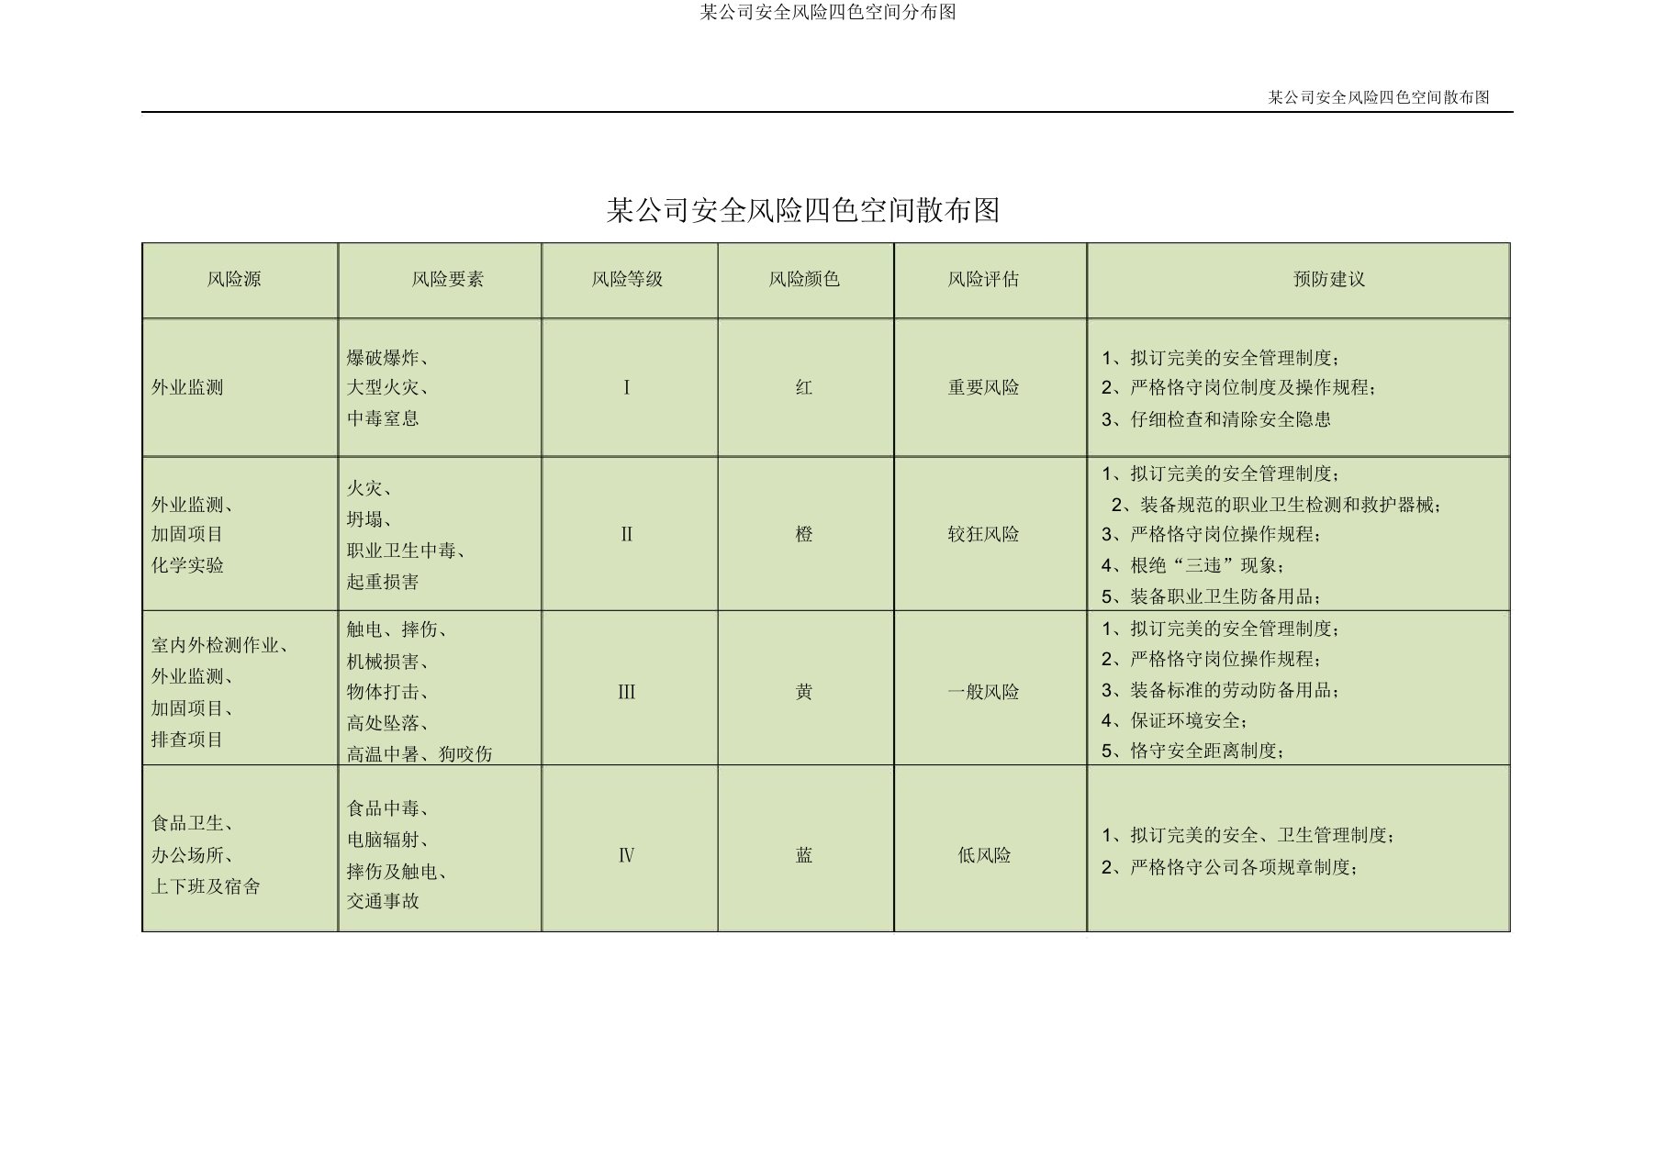Click the text 交通事故
This screenshot has width=1656, height=1169.
coord(383,901)
